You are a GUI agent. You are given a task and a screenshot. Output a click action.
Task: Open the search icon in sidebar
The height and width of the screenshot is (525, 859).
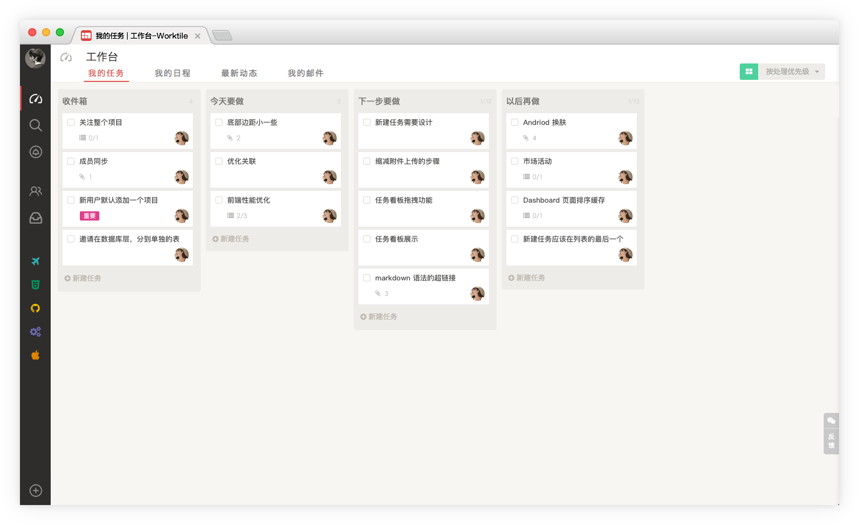35,125
